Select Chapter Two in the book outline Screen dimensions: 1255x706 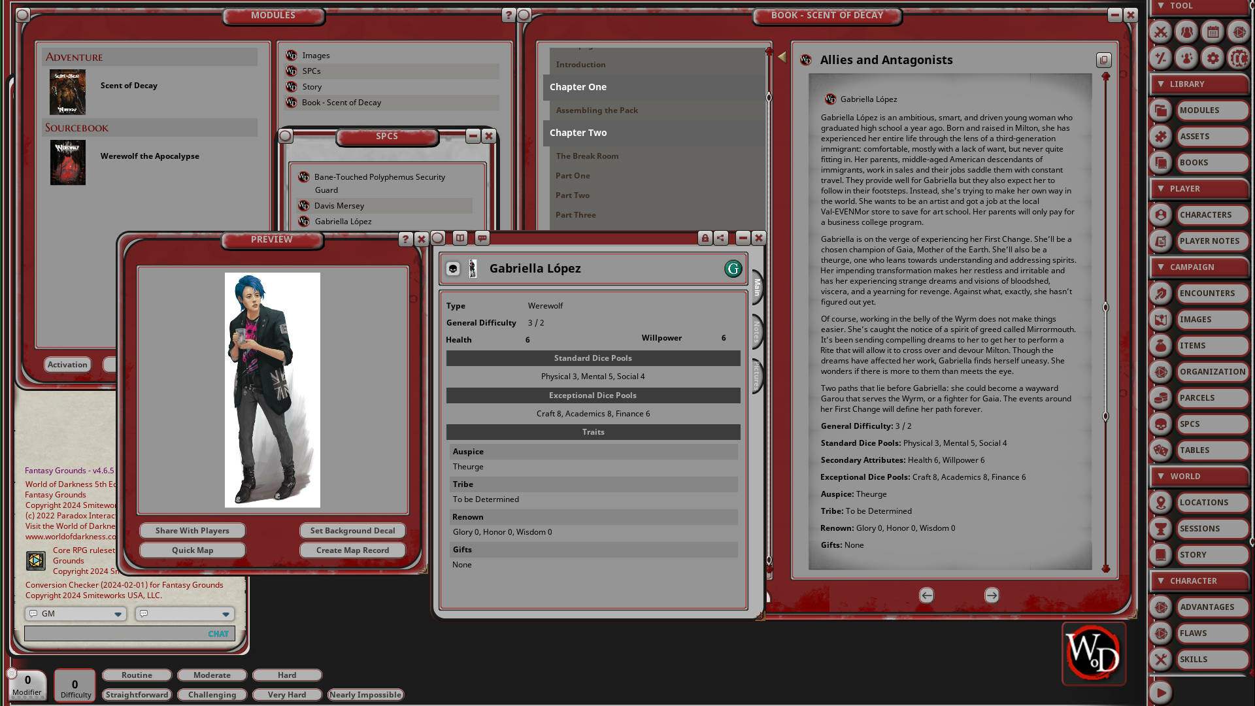(x=577, y=133)
